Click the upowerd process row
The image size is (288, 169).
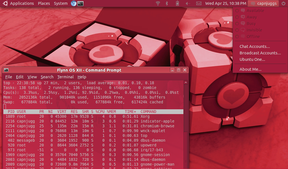(93, 145)
